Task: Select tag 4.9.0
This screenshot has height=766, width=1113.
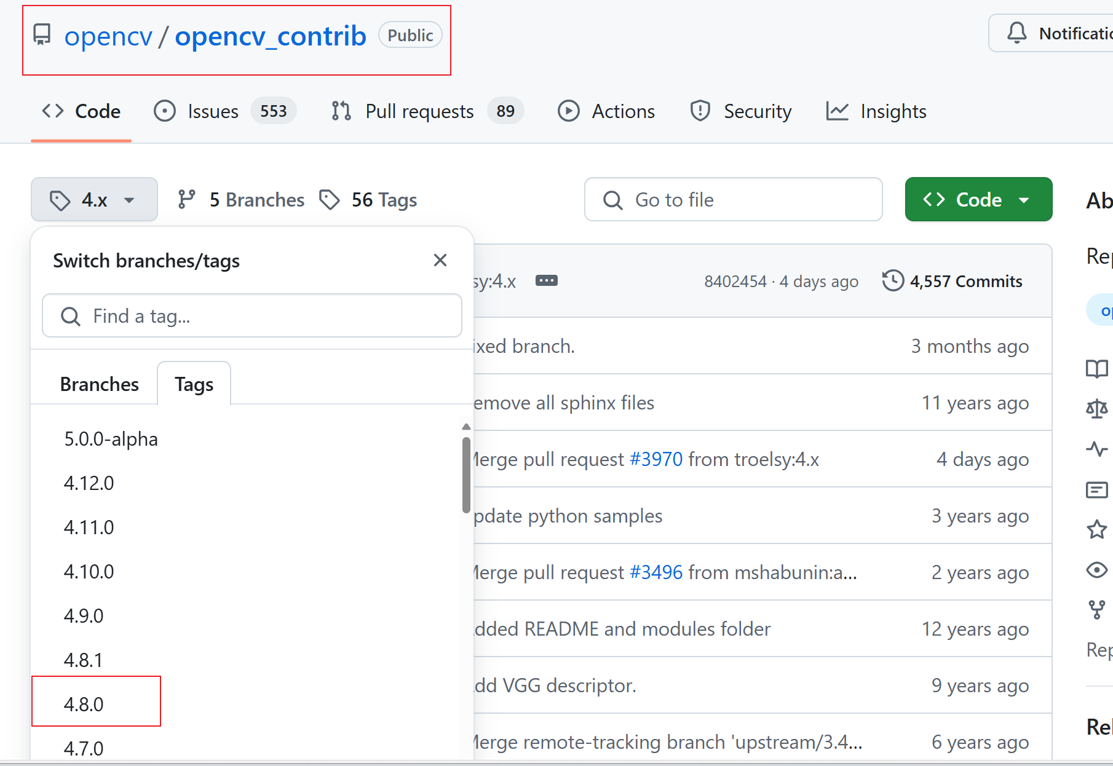Action: [84, 616]
